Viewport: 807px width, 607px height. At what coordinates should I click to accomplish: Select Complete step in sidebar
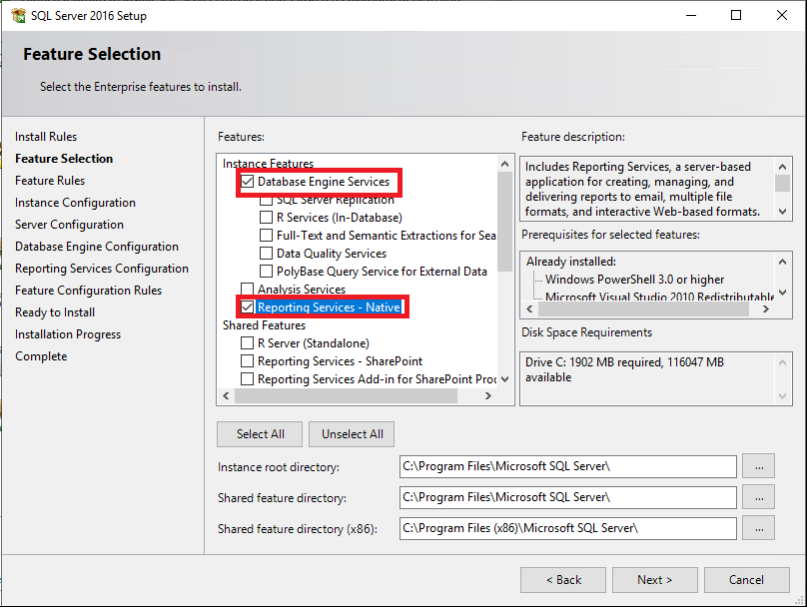click(x=41, y=356)
